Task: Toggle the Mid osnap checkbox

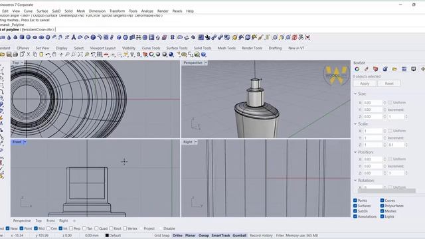Action: click(36, 228)
